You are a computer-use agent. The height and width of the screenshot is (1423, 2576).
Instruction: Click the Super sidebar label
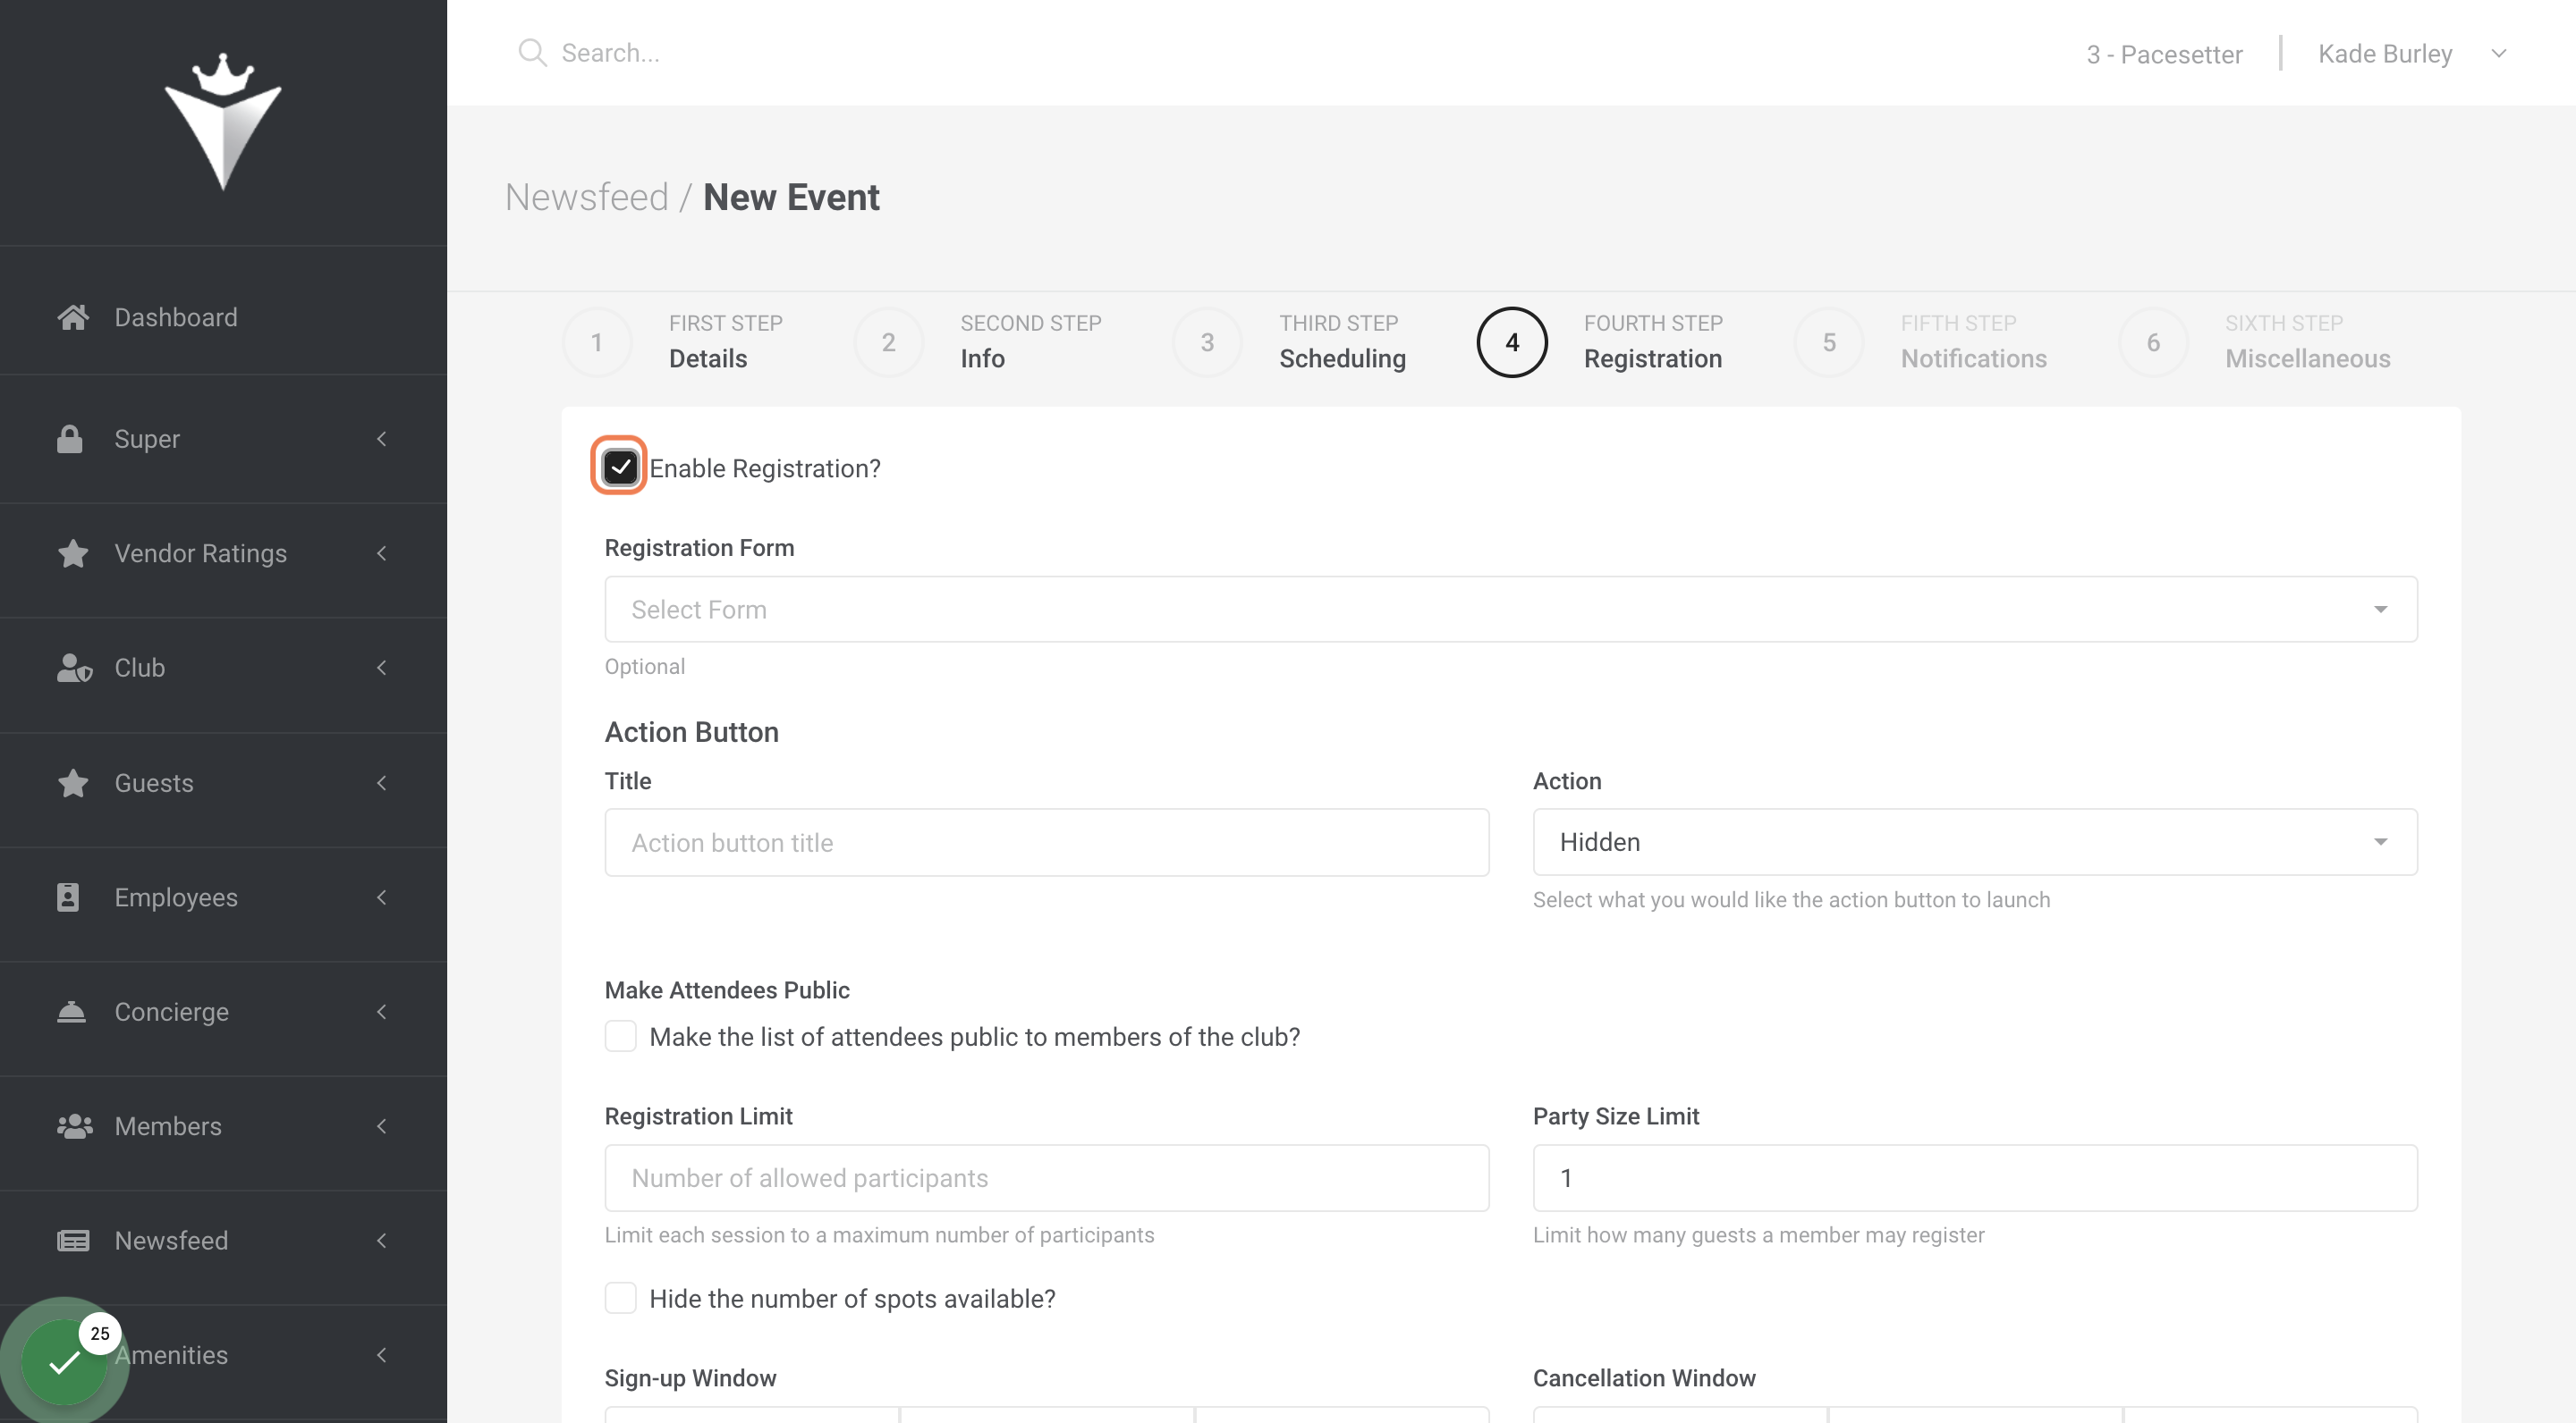[x=147, y=439]
